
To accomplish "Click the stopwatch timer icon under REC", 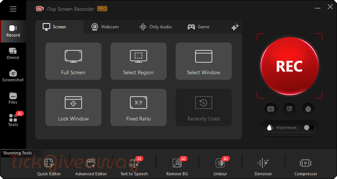I will [308, 109].
